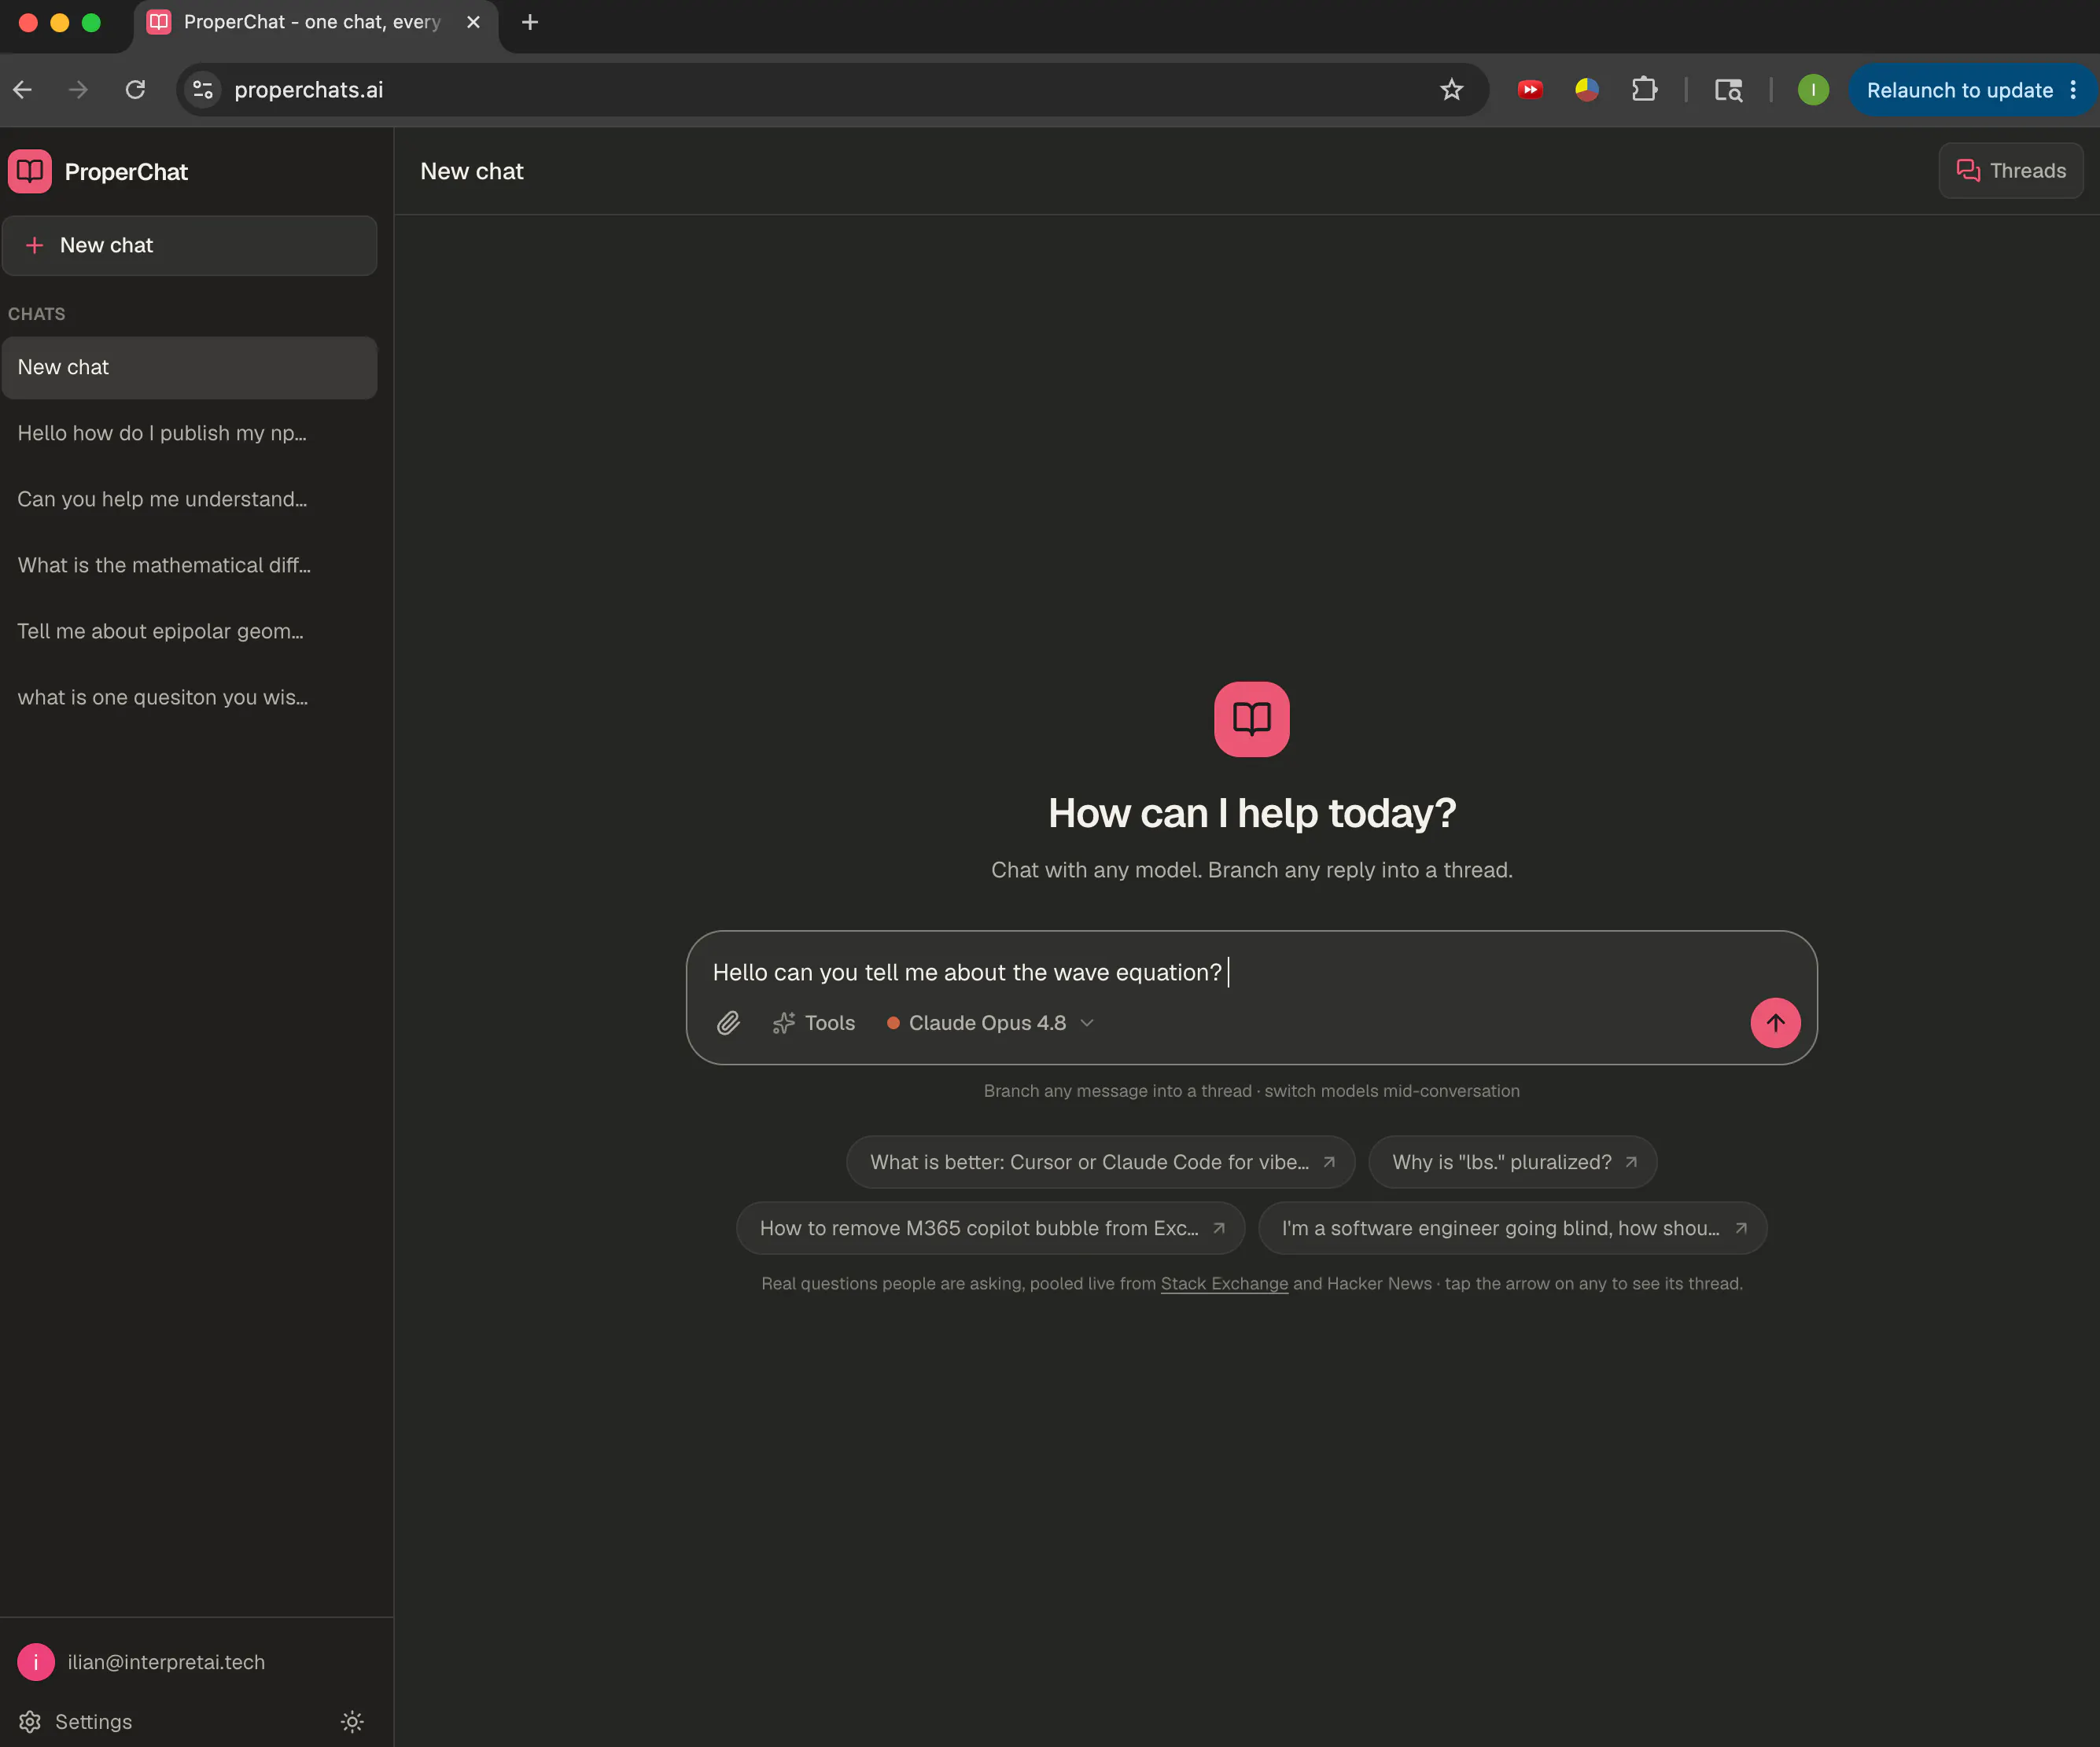Open Chrome three-dot menu
Viewport: 2100px width, 1747px height.
2073,90
